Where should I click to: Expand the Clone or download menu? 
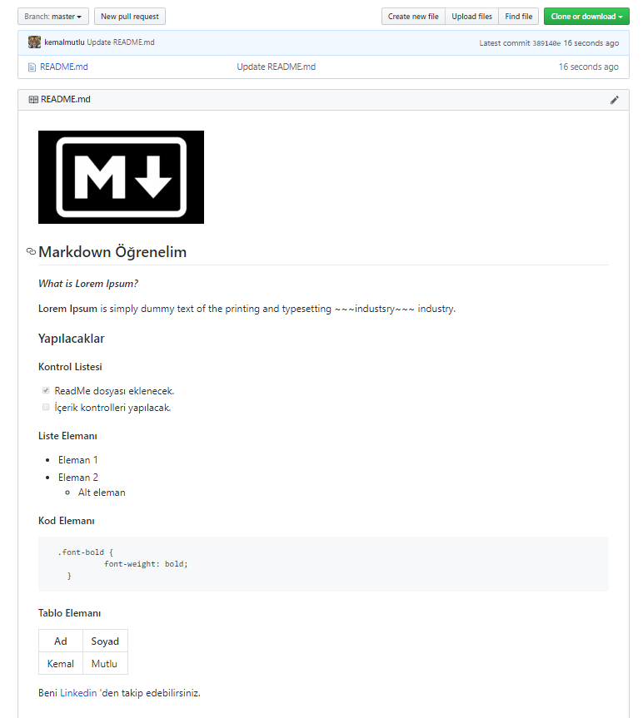tap(586, 17)
